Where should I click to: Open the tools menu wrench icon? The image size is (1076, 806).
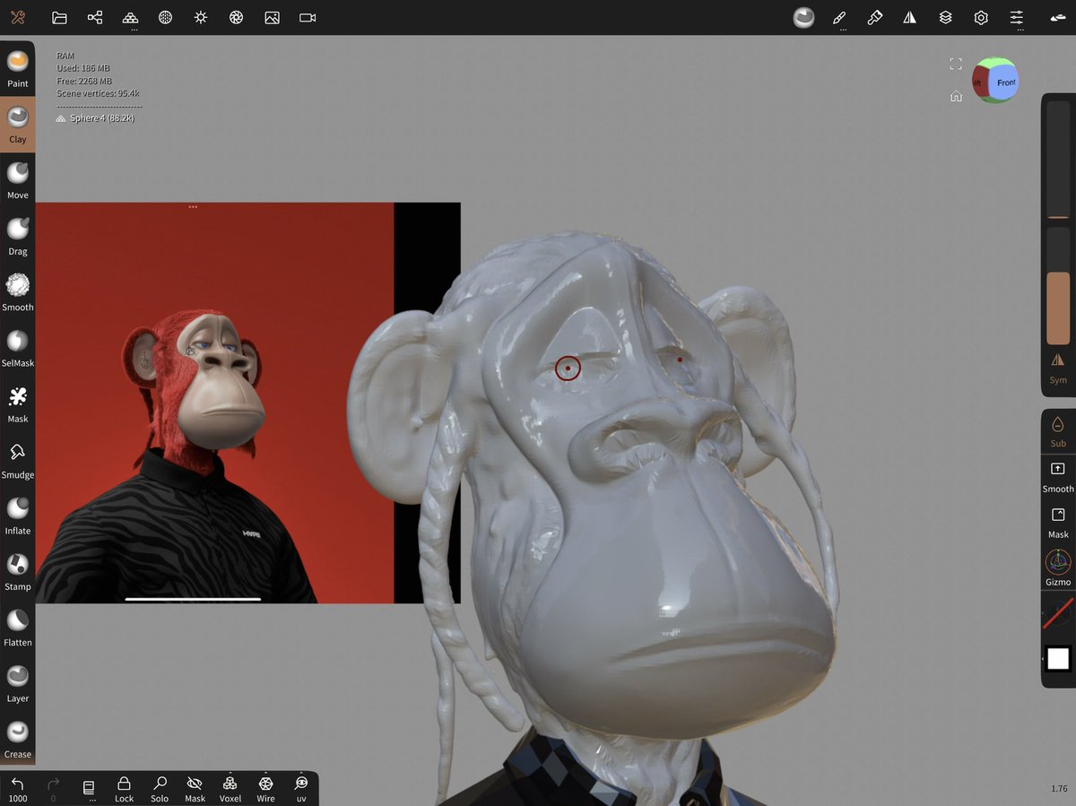18,18
